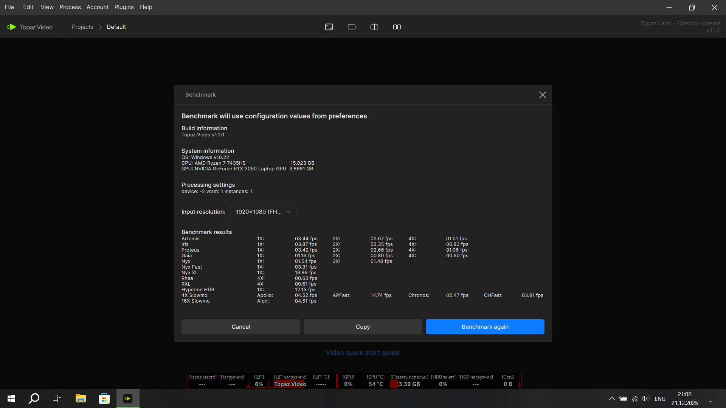Viewport: 726px width, 408px height.
Task: Click the Topaz Video logo
Action: click(31, 27)
